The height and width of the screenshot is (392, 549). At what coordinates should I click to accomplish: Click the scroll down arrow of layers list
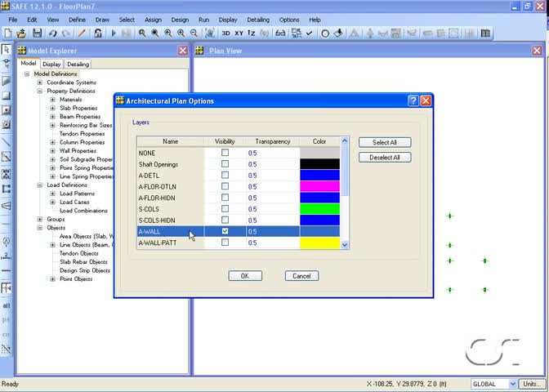(344, 244)
